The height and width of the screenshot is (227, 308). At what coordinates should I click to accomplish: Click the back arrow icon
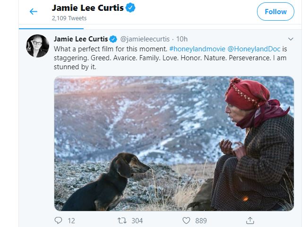click(33, 12)
